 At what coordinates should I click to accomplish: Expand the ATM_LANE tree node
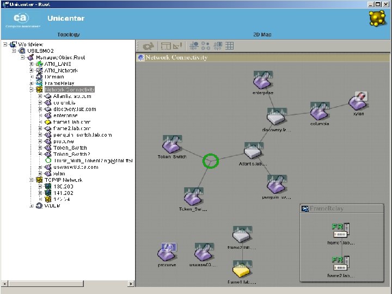click(31, 64)
